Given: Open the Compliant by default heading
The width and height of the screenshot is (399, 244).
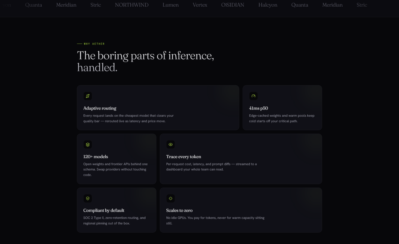Looking at the screenshot, I should point(104,210).
